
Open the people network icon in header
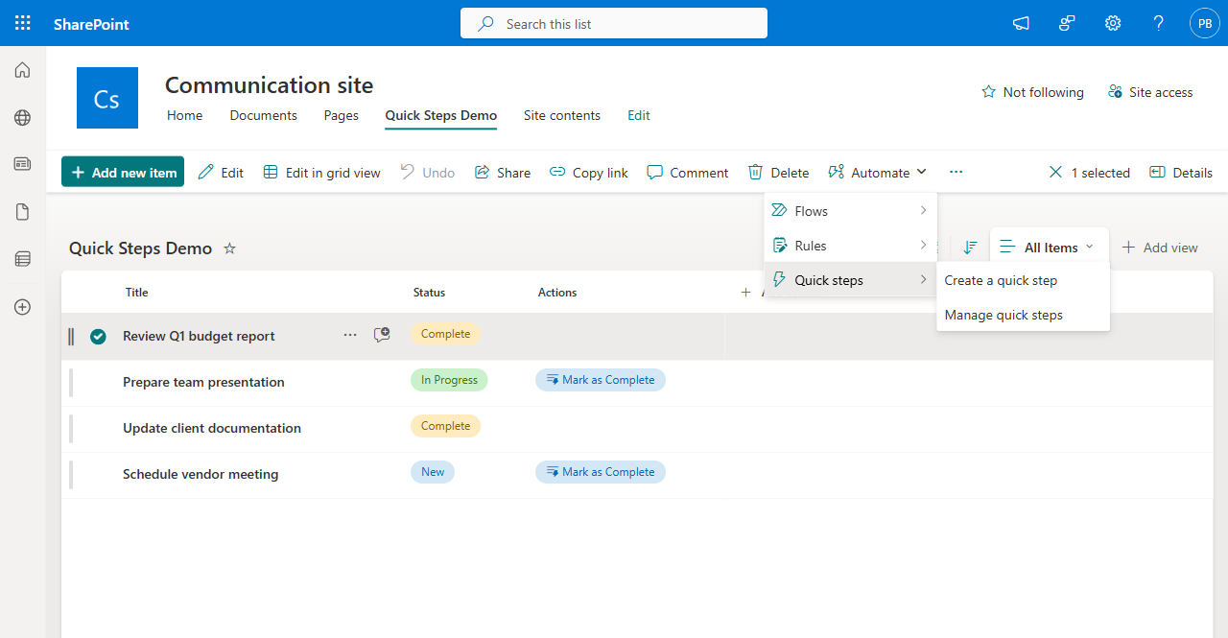tap(1067, 23)
